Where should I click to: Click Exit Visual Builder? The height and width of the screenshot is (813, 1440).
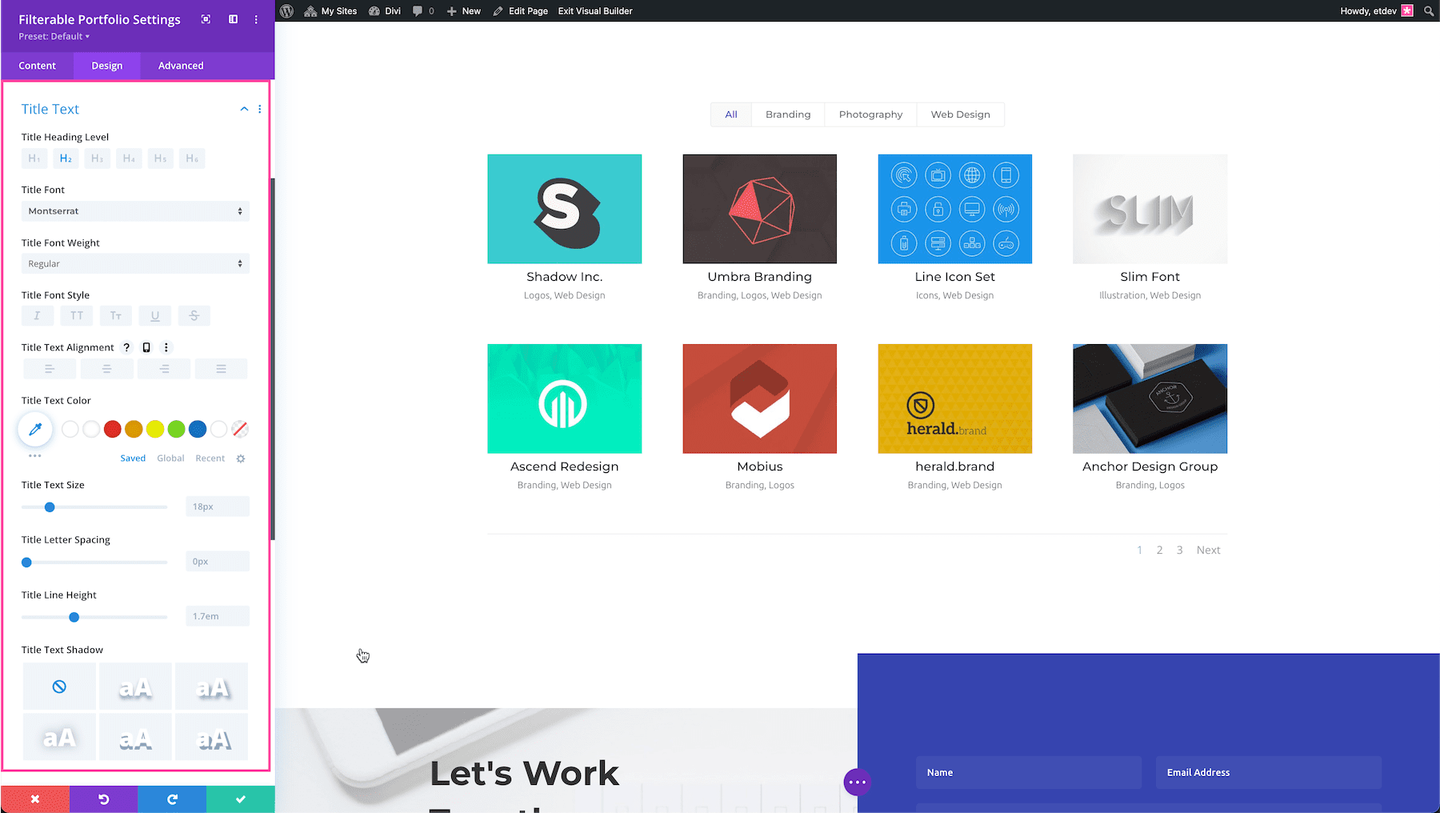pos(595,10)
